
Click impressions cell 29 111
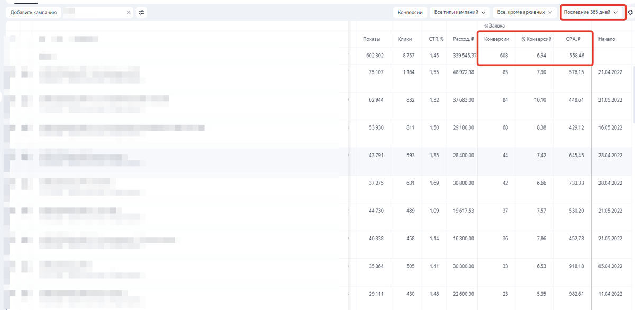376,294
